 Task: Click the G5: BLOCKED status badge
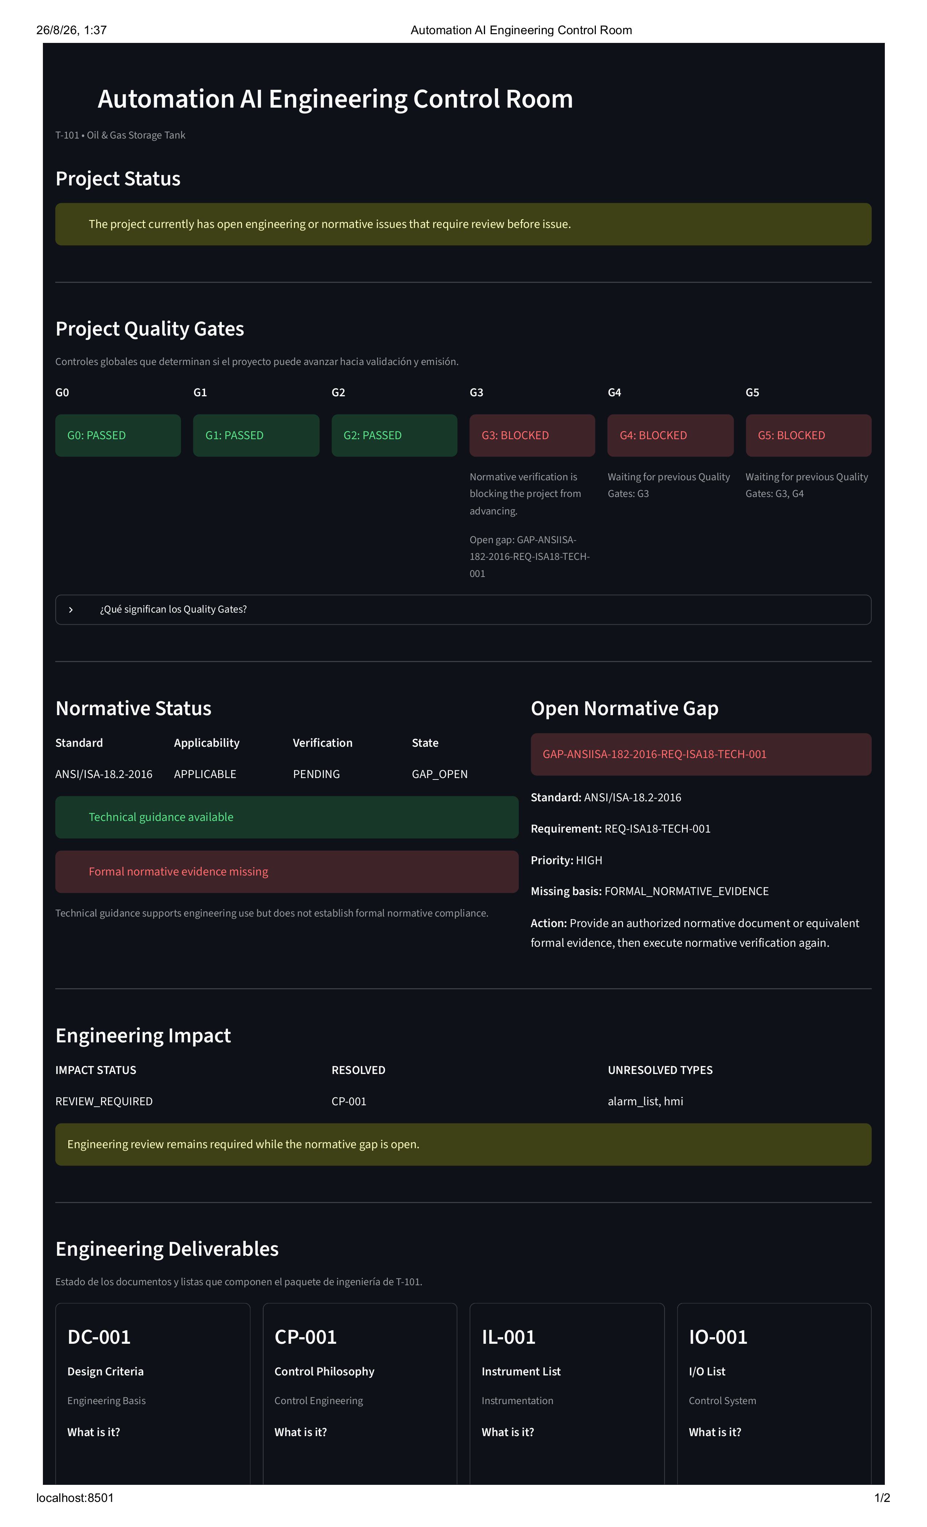[x=808, y=436]
